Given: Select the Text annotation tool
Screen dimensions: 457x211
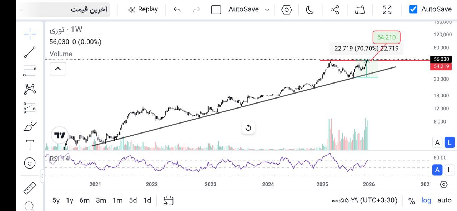Looking at the screenshot, I should coord(30,145).
